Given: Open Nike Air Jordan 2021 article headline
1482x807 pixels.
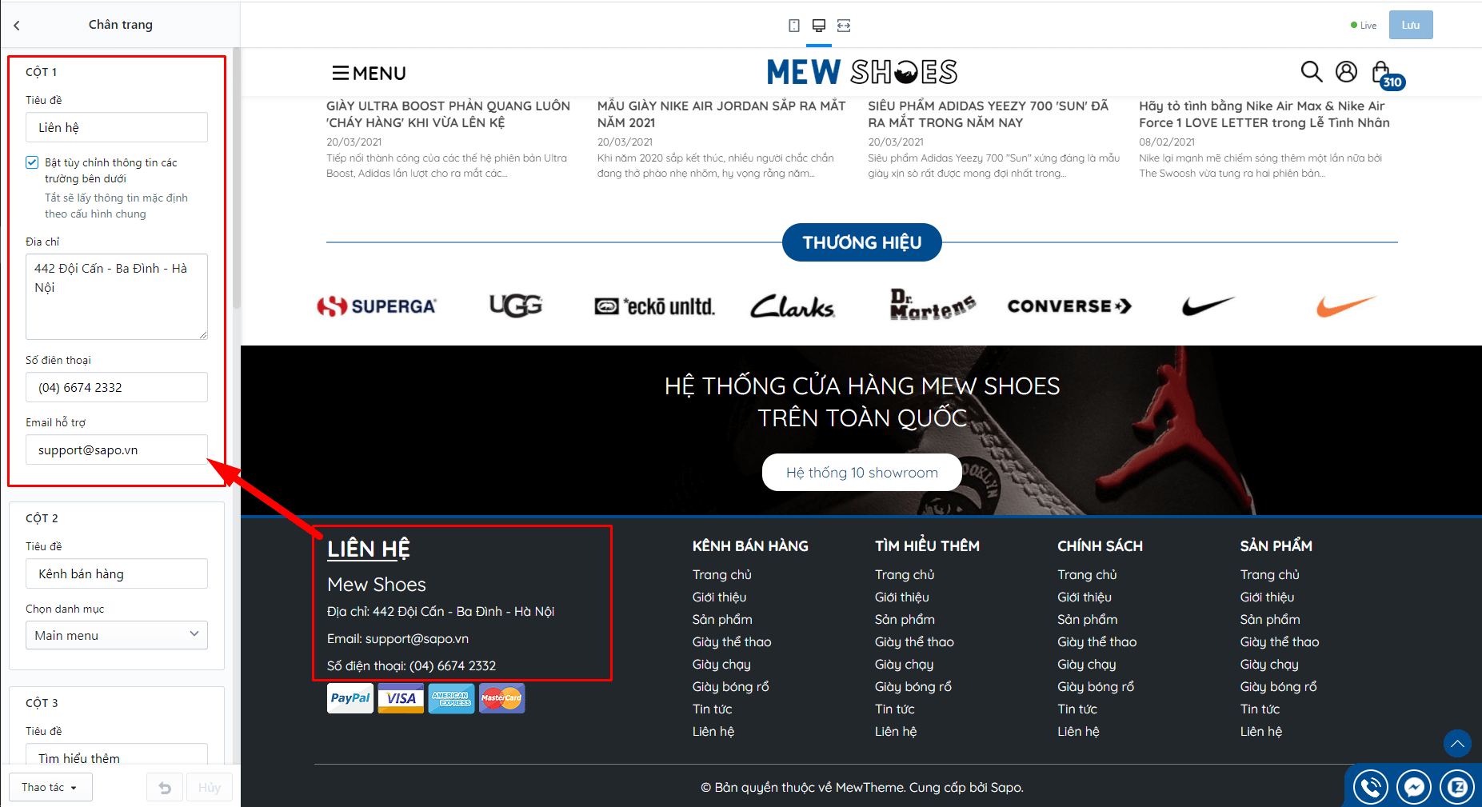Looking at the screenshot, I should tap(721, 114).
